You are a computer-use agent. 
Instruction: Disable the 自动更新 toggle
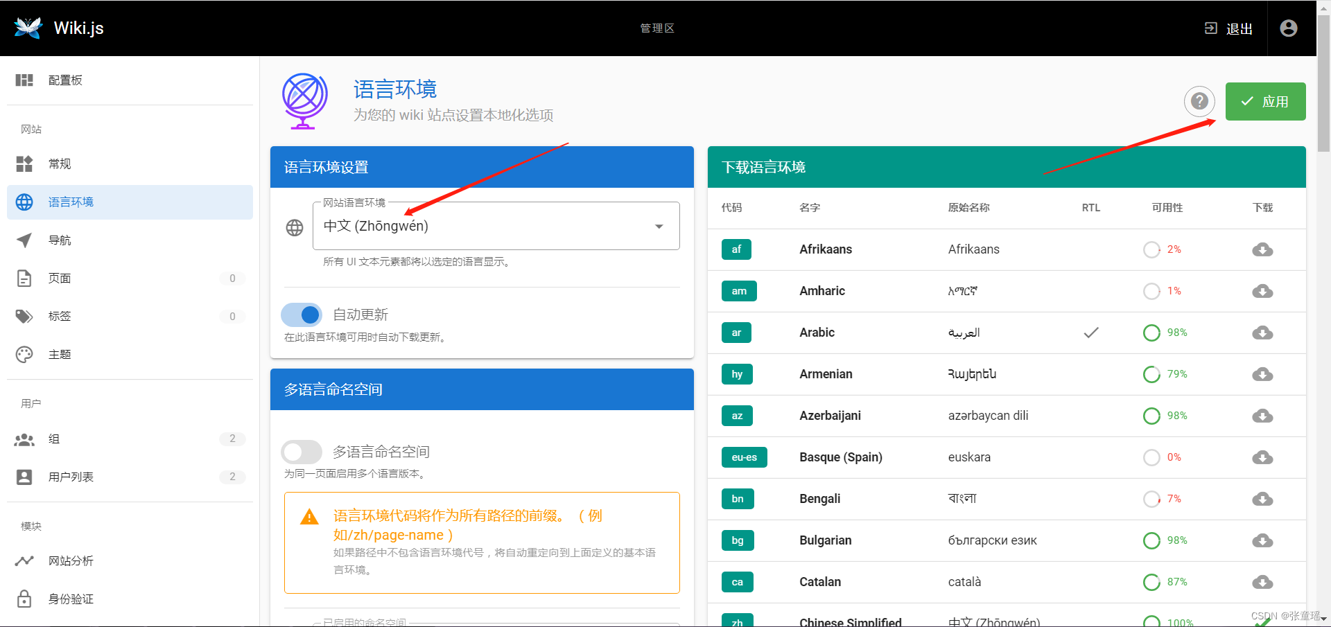coord(302,315)
